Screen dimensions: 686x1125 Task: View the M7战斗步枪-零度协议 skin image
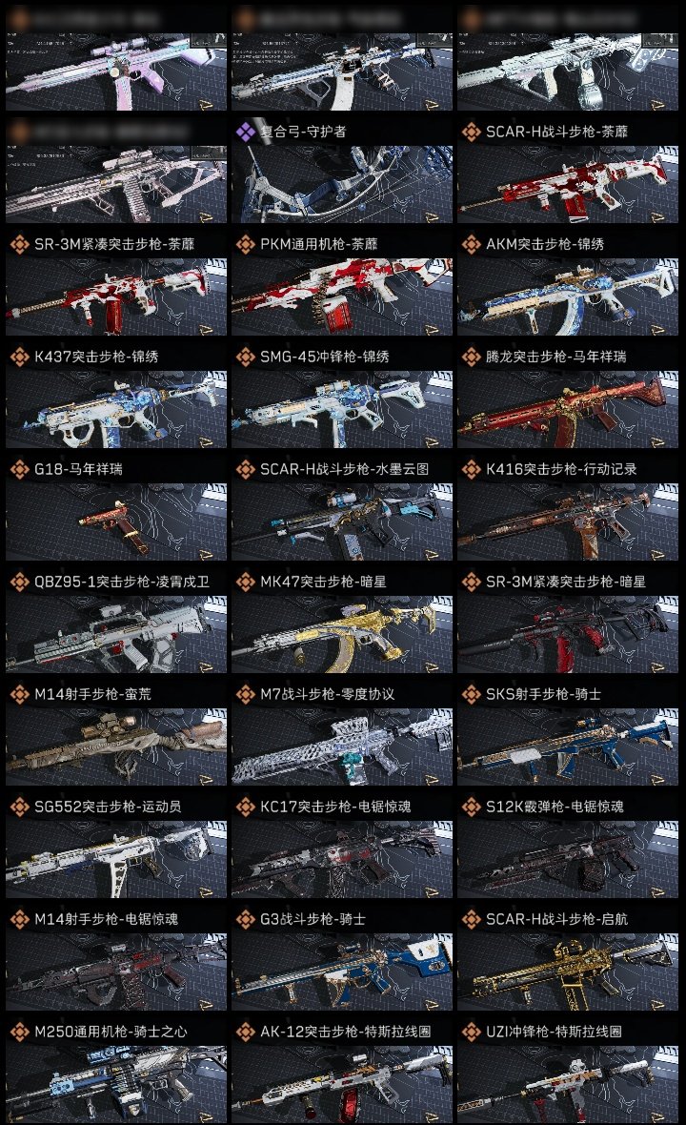click(x=342, y=747)
